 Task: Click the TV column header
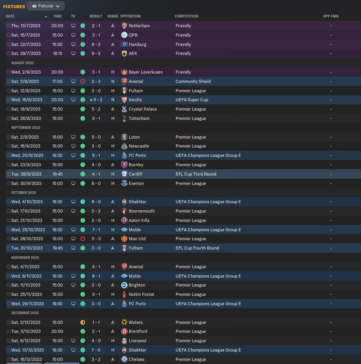[73, 16]
